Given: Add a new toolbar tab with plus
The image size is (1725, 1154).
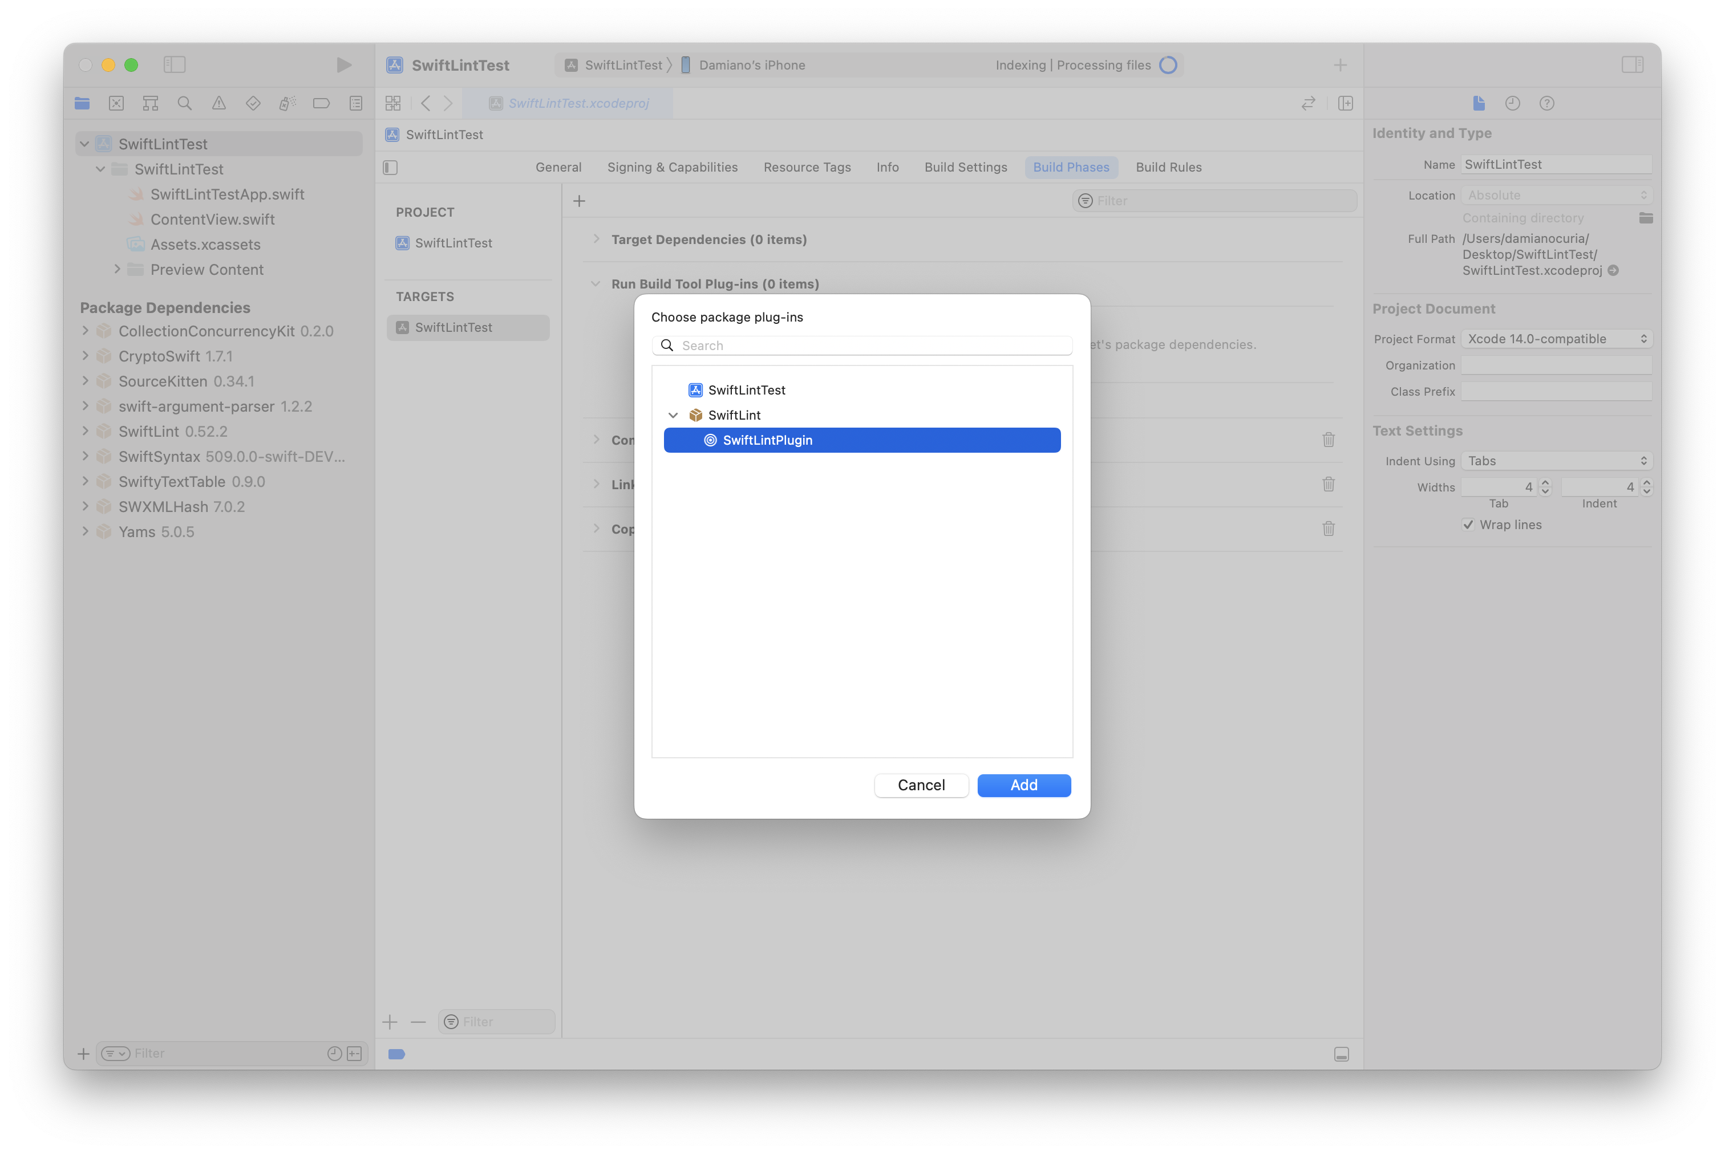Looking at the screenshot, I should (1341, 65).
